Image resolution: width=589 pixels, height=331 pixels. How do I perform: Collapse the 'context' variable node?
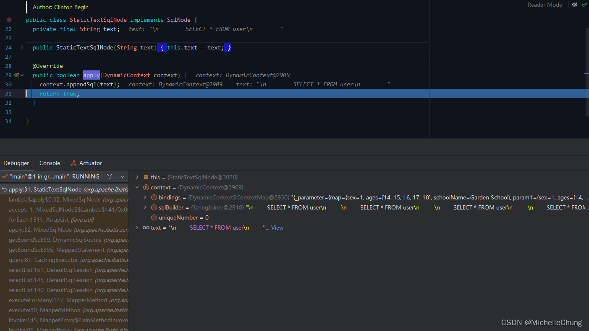[137, 187]
